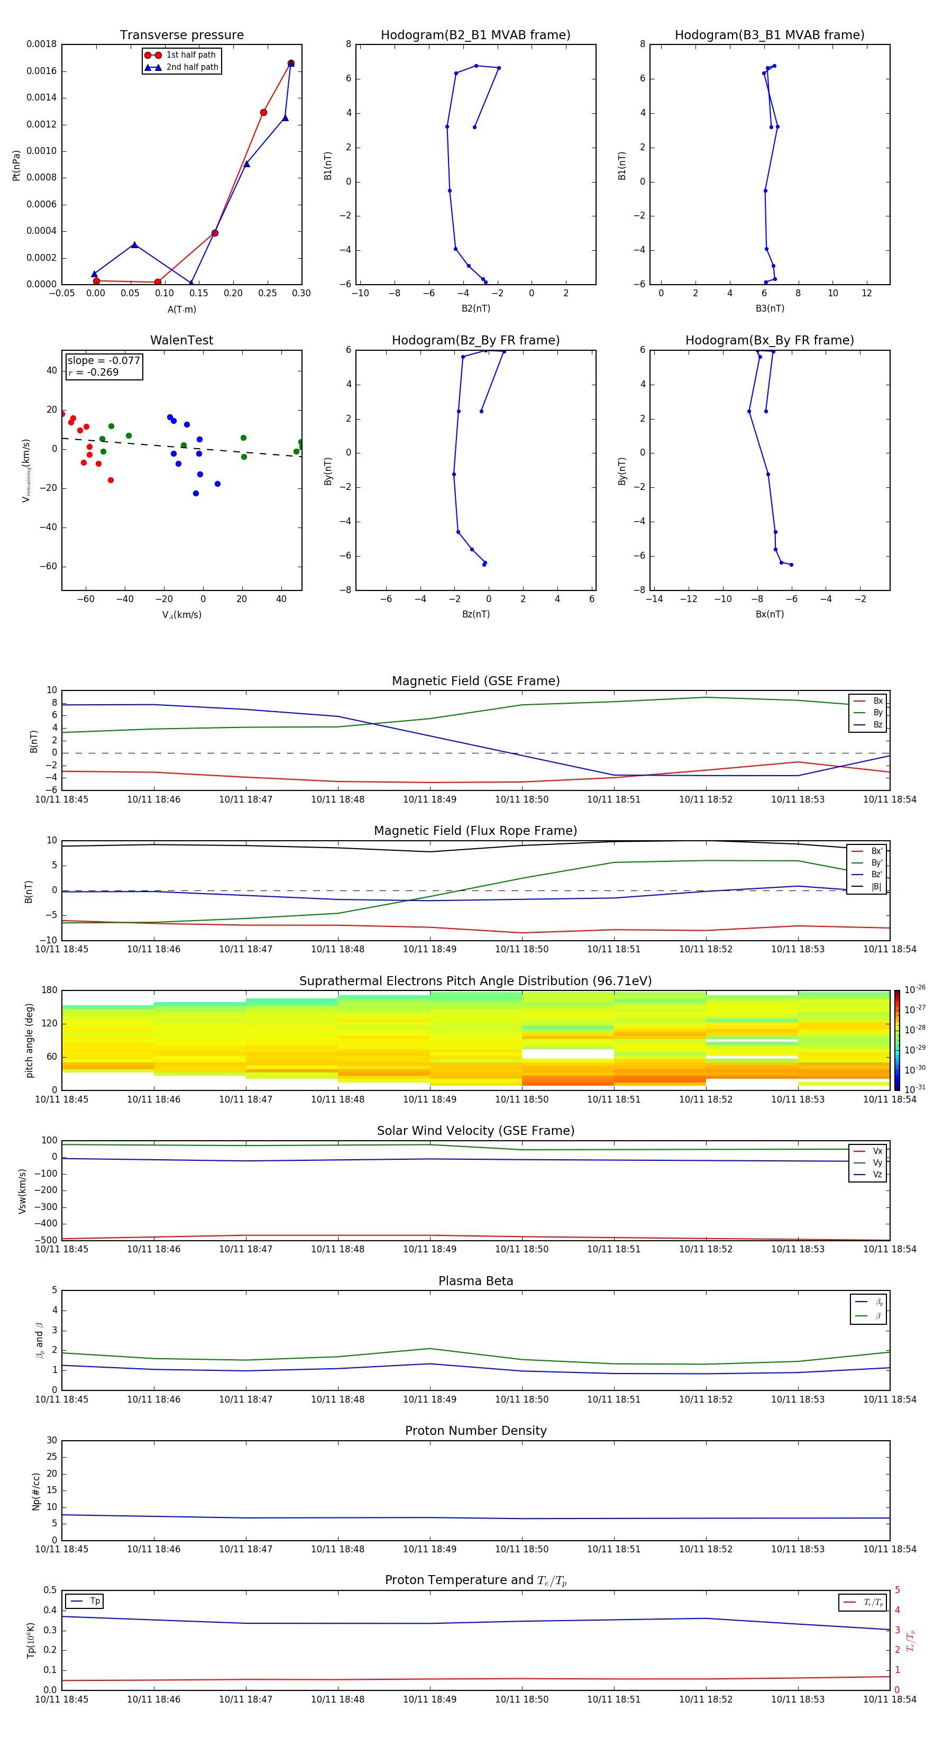The height and width of the screenshot is (1746, 952).
Task: Click the β legend entry in Plasma Beta
Action: pos(868,1316)
